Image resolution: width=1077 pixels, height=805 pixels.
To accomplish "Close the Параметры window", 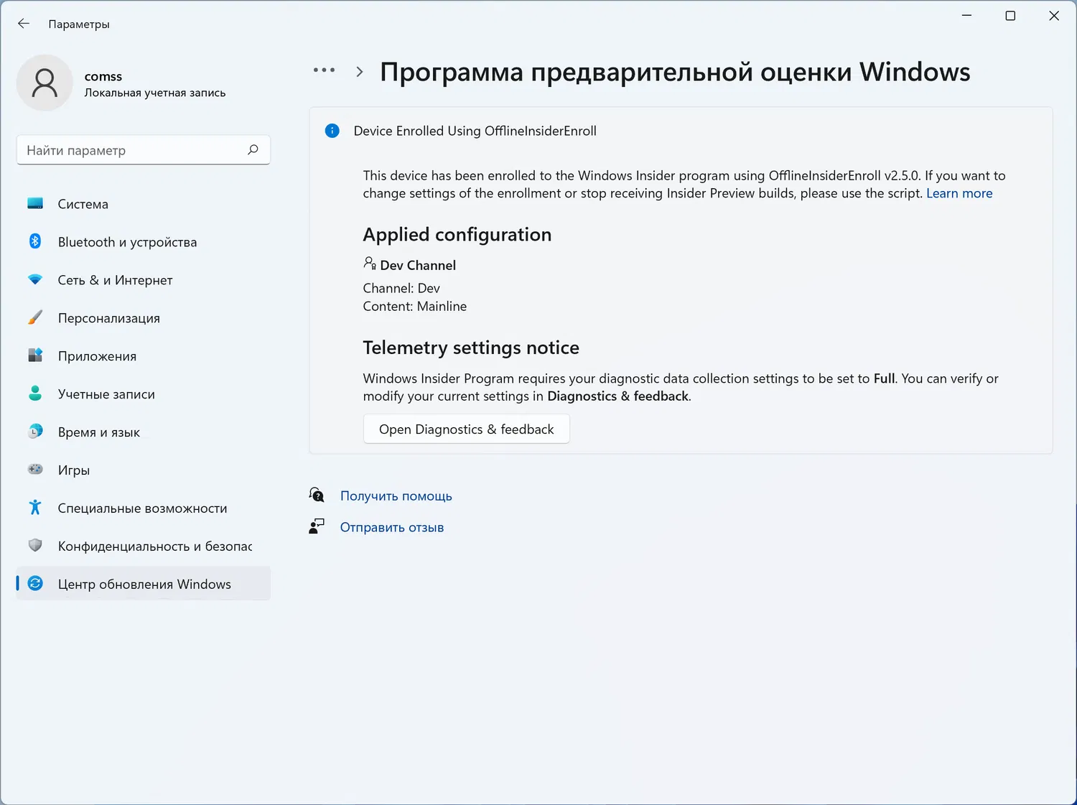I will (x=1054, y=16).
